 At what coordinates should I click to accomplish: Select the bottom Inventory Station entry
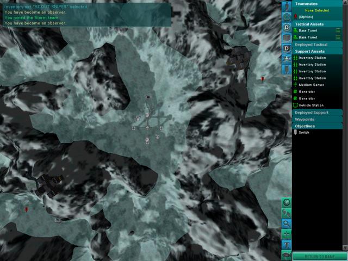(317, 78)
